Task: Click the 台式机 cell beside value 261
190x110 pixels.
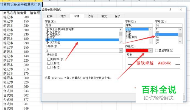Action: click(9, 104)
